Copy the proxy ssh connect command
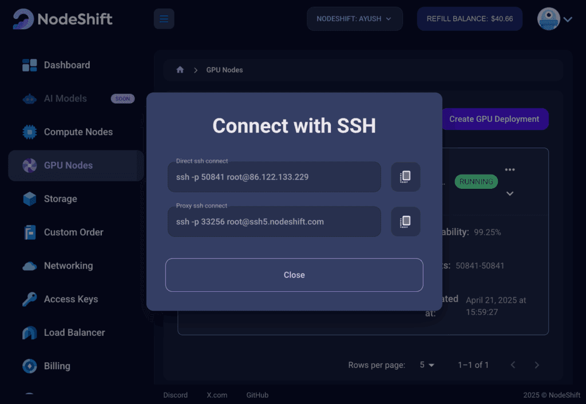Screen dimensions: 586x404 click(406, 221)
